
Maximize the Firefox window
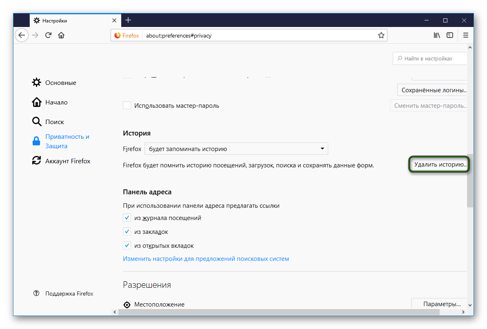pos(445,20)
